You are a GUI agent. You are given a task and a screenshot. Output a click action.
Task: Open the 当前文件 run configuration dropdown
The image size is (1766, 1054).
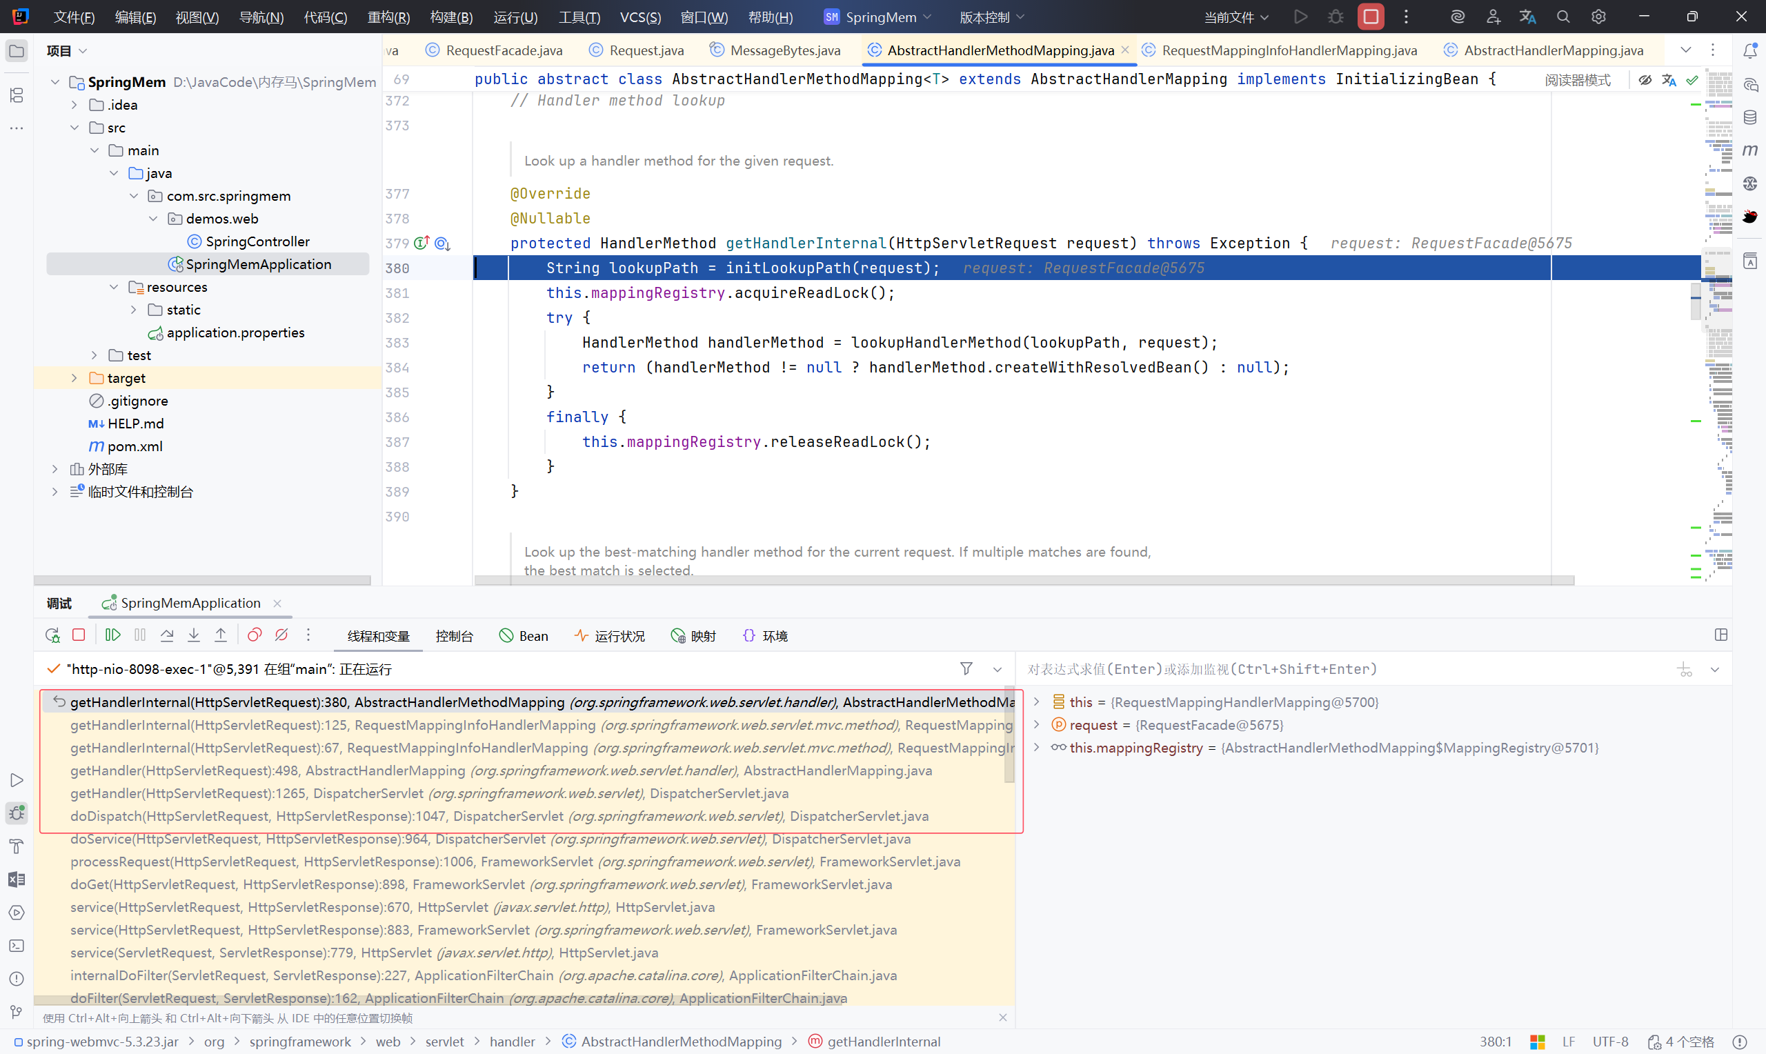pos(1236,17)
